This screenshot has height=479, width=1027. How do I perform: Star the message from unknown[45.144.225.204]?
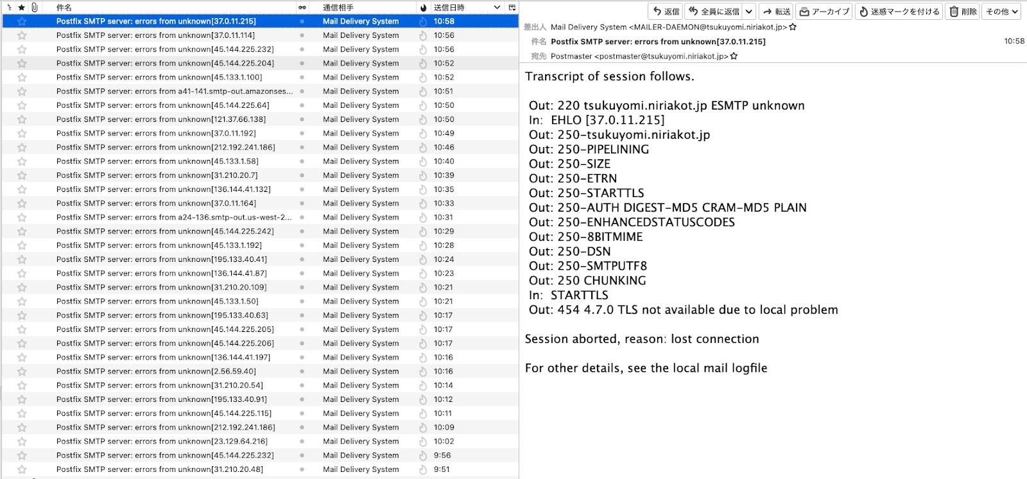click(x=22, y=64)
